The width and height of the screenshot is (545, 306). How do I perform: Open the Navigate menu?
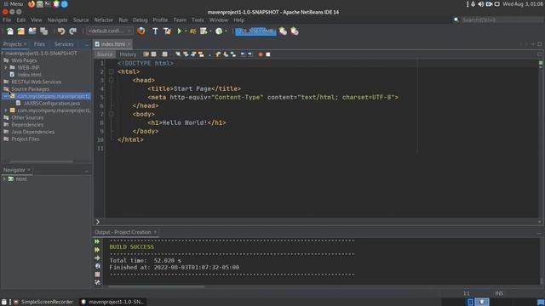click(57, 20)
